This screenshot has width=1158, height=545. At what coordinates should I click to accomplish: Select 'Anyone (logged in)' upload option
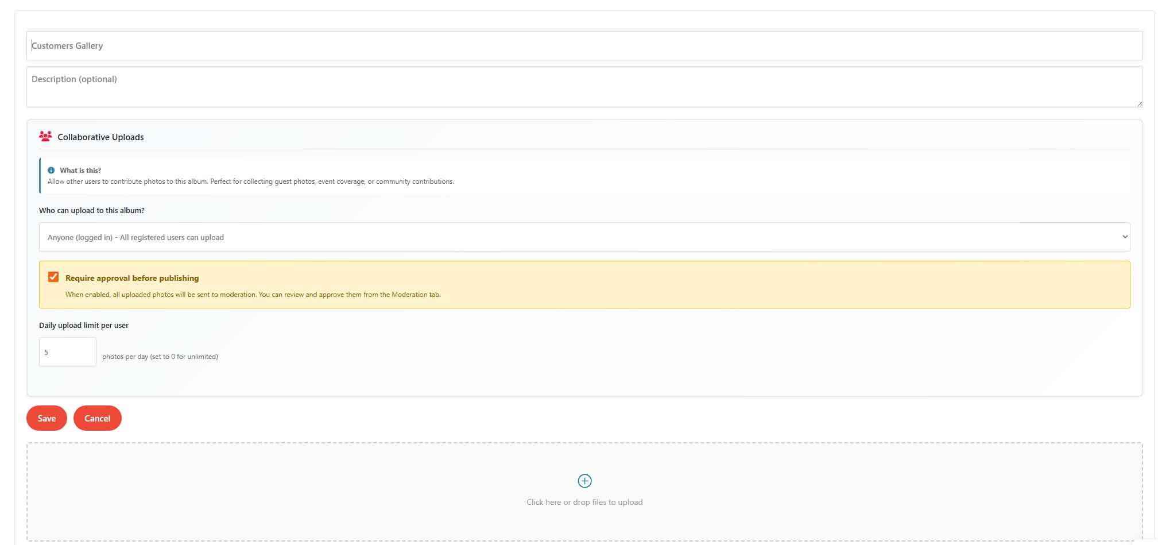coord(584,237)
